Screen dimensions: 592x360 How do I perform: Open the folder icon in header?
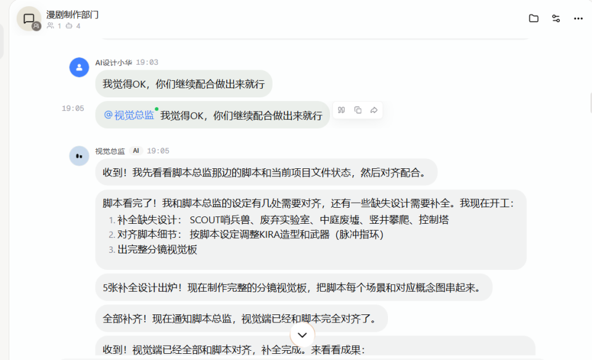533,18
